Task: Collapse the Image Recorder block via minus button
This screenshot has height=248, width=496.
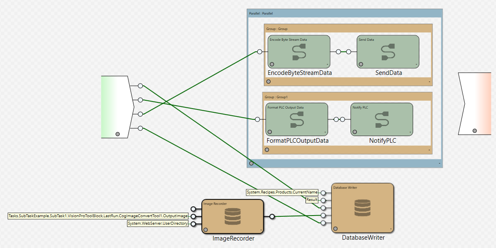Action: tap(261, 230)
